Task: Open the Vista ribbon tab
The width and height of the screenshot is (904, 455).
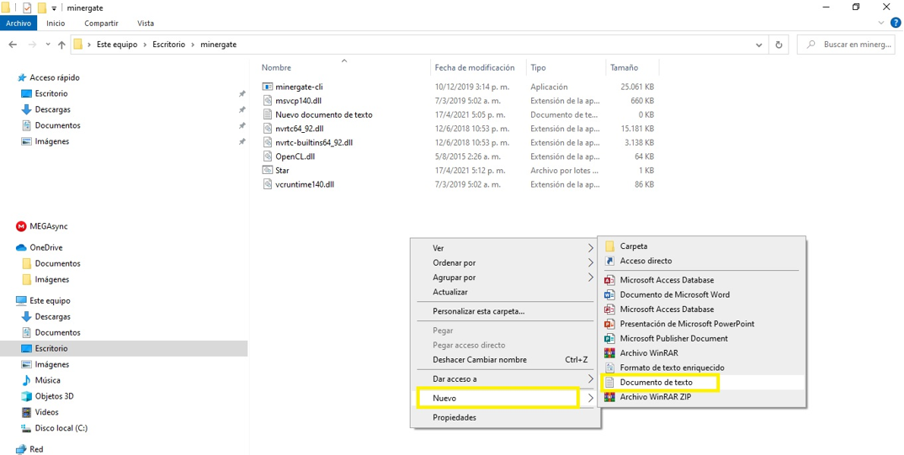Action: 146,24
